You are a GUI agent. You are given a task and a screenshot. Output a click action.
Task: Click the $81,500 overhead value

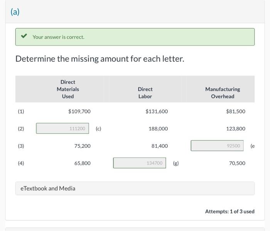(235, 111)
